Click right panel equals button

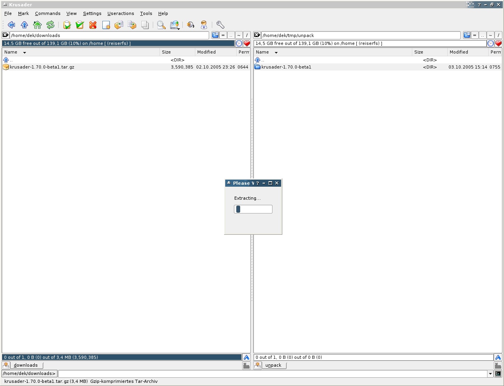pos(475,35)
